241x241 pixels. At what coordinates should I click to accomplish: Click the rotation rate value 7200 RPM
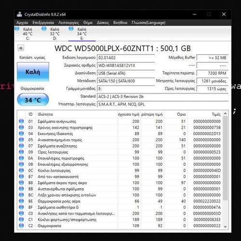(x=213, y=73)
